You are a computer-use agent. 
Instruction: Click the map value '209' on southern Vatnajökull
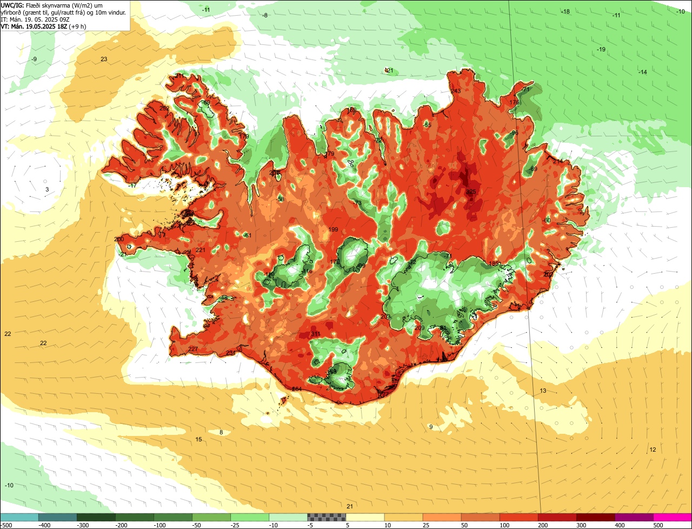pos(420,328)
